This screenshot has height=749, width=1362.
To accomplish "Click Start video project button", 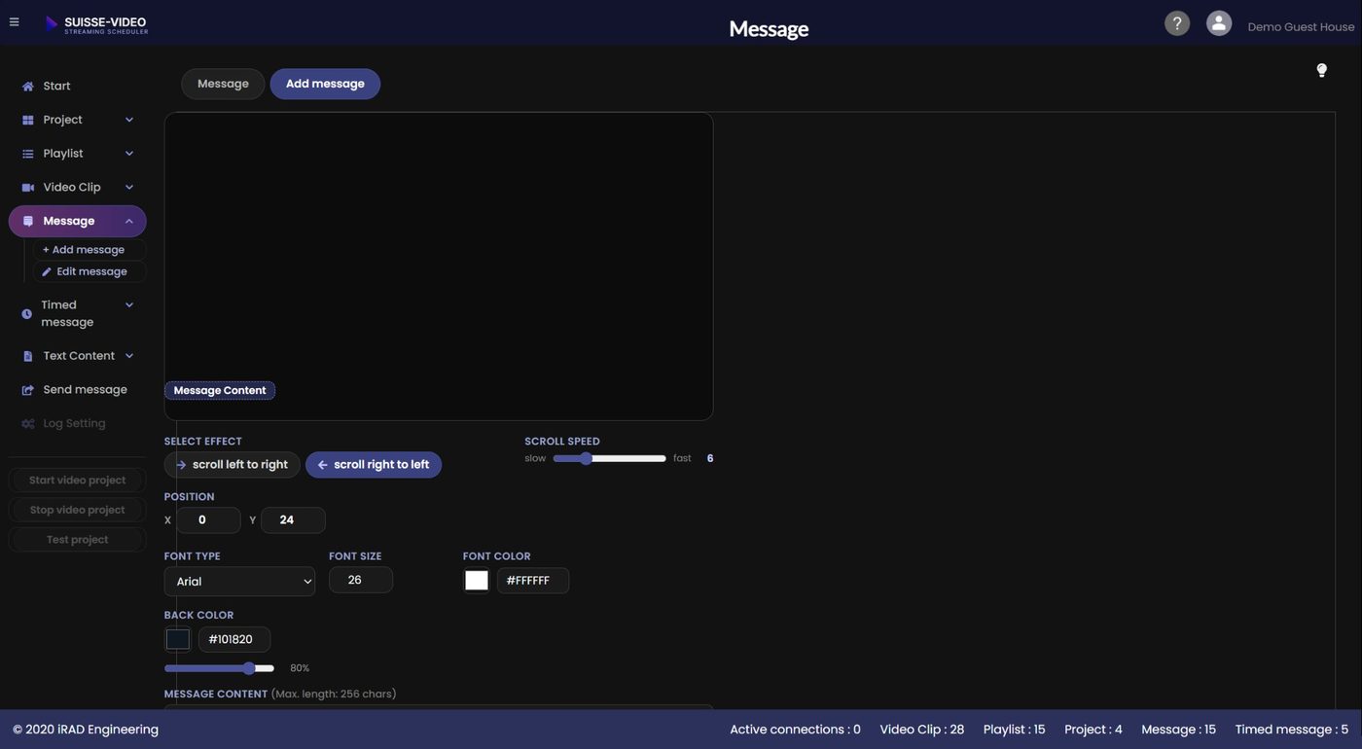I will point(77,481).
